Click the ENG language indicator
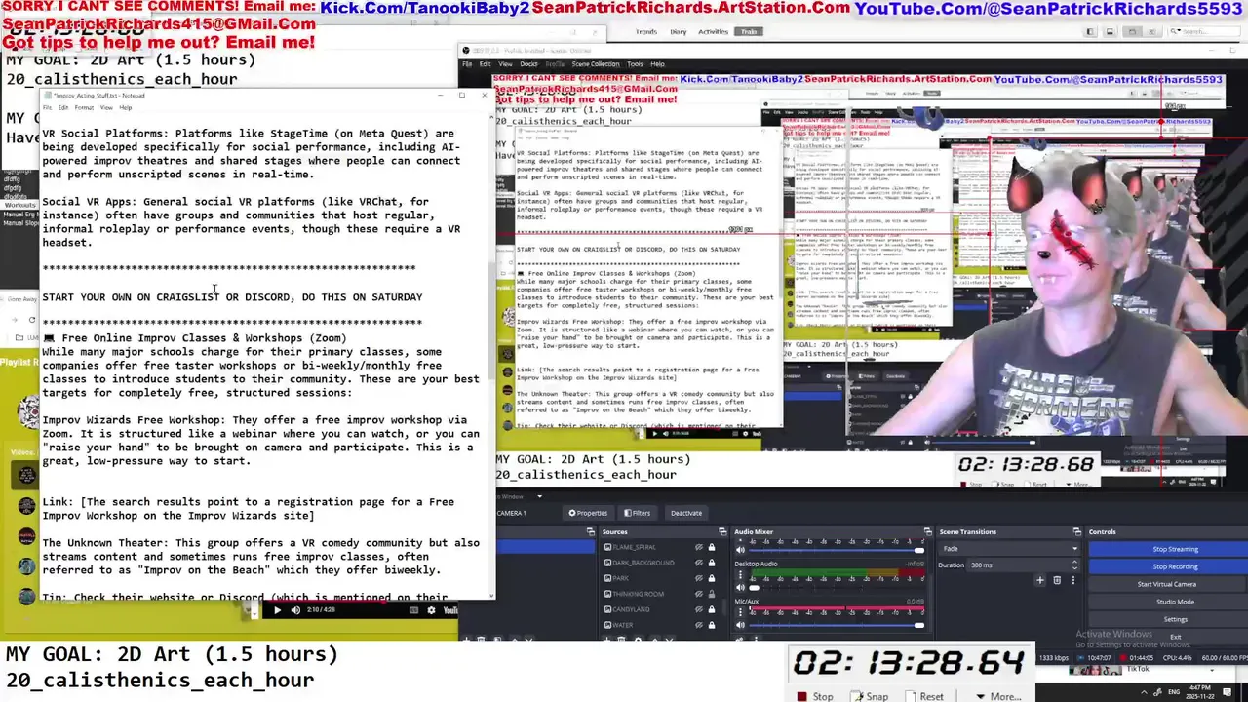This screenshot has height=702, width=1248. (1173, 692)
